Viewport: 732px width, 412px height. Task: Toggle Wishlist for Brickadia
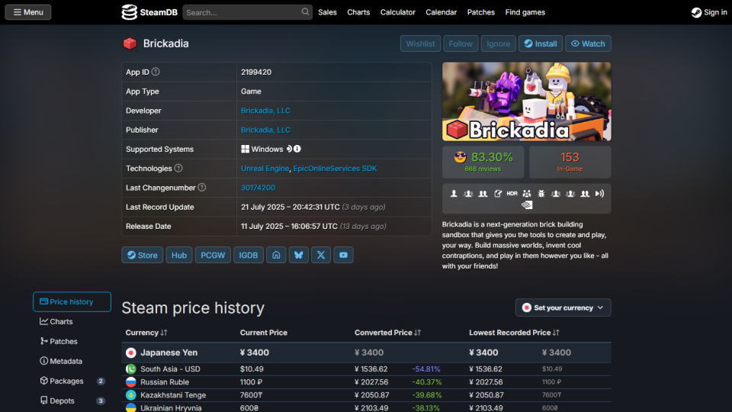tap(420, 43)
